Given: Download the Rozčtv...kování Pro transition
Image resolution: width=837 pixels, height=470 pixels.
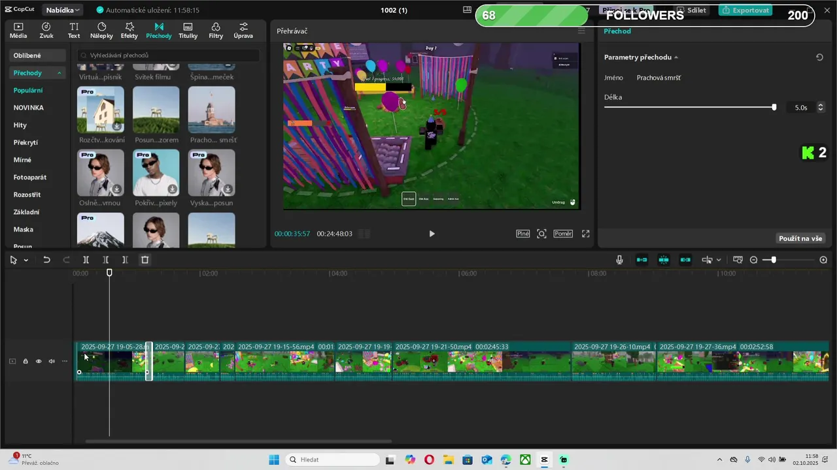Looking at the screenshot, I should tap(116, 127).
